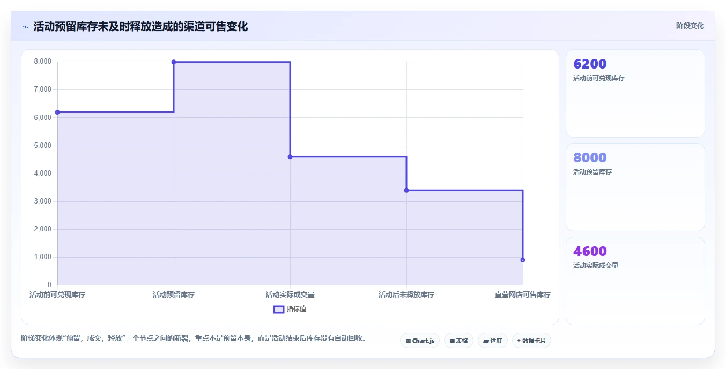Click x-axis label 活动预留库存
726x369 pixels.
coord(174,295)
